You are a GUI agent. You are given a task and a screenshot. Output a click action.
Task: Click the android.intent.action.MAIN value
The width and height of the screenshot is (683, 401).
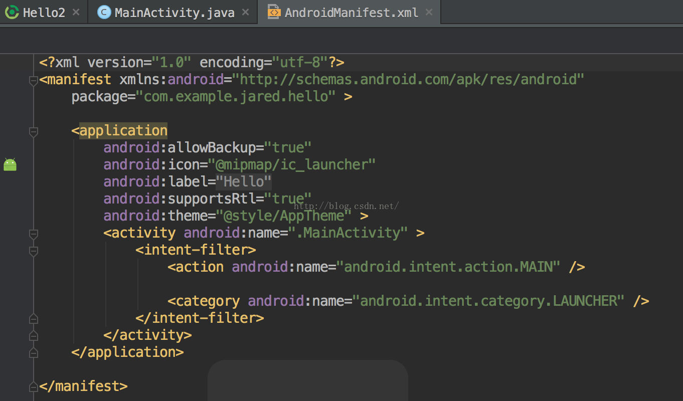(448, 267)
